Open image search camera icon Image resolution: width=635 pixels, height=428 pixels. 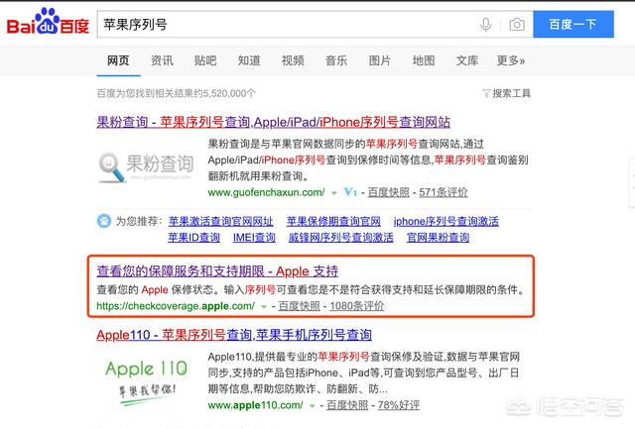coord(517,25)
